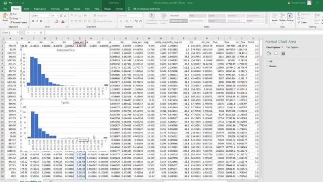
Task: Apply the red font color A
Action: point(63,21)
